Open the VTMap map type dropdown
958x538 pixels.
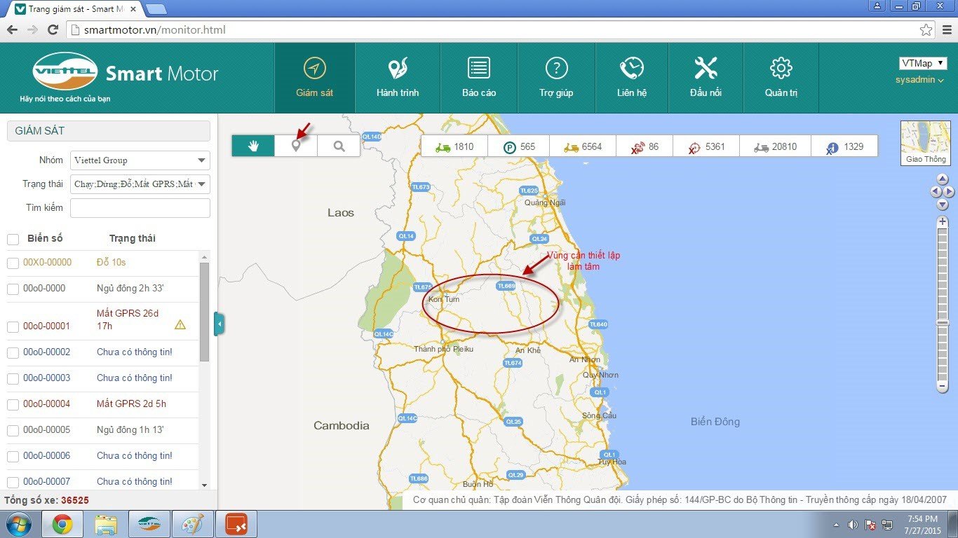coord(922,64)
